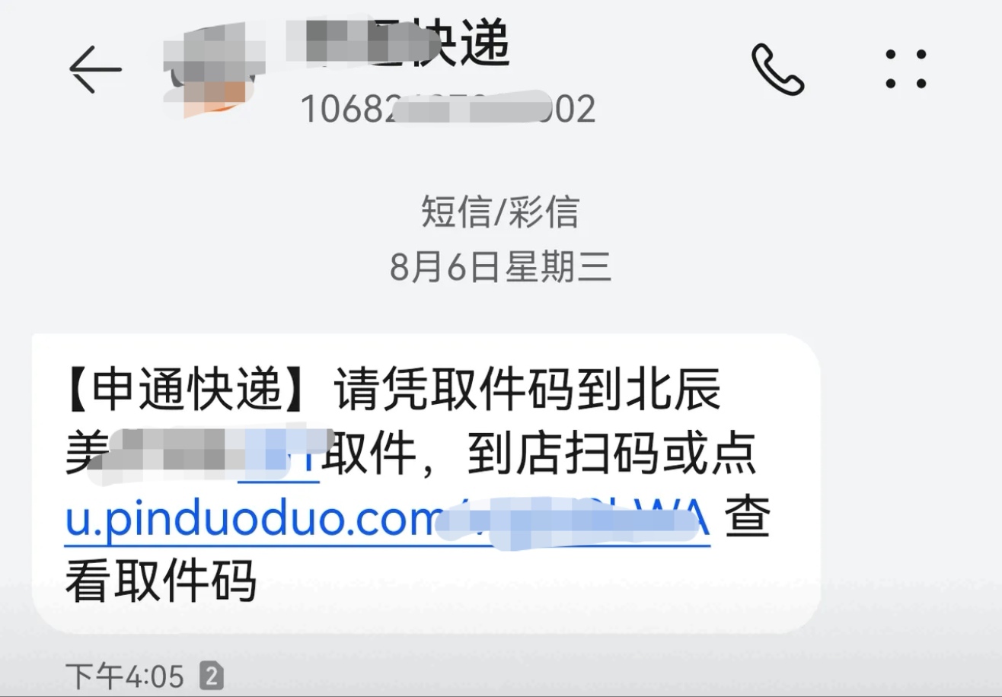Tap the 美 character starting the second line
The width and height of the screenshot is (1002, 697).
point(84,456)
